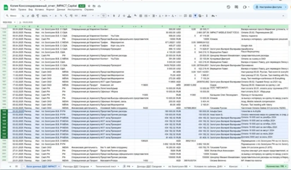The height and width of the screenshot is (170, 291).
Task: Toggle bold formatting
Action: [114, 16]
